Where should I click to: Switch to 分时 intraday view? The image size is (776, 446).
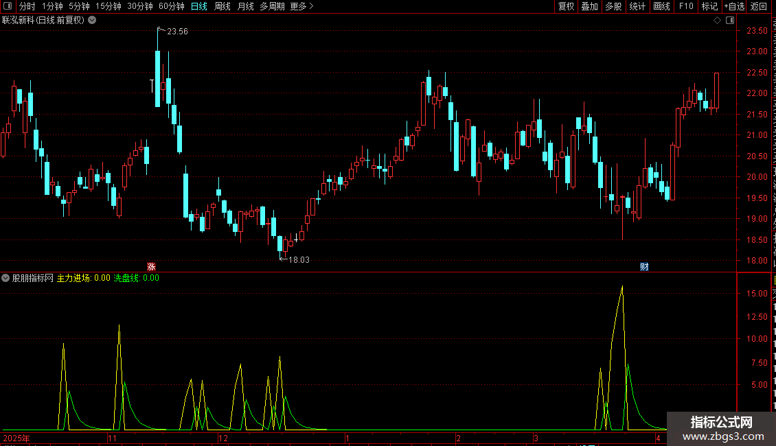point(27,6)
